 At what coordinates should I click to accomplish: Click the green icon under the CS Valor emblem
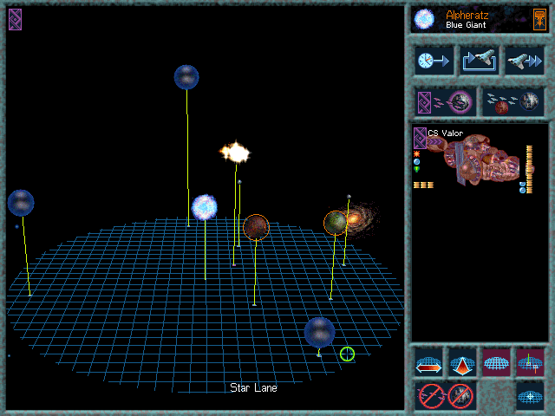[416, 170]
